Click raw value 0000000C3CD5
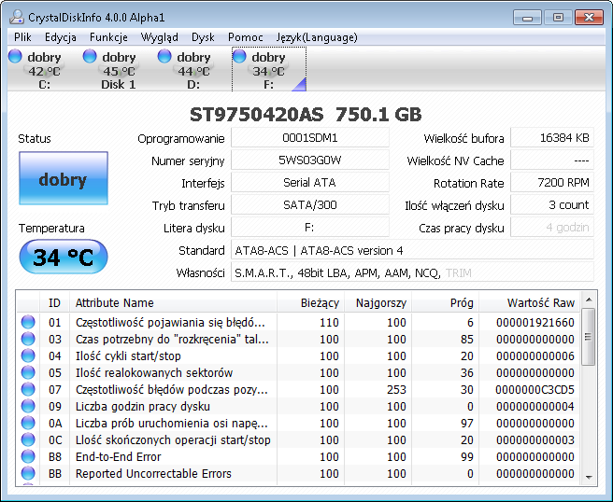The height and width of the screenshot is (502, 613). tap(535, 390)
